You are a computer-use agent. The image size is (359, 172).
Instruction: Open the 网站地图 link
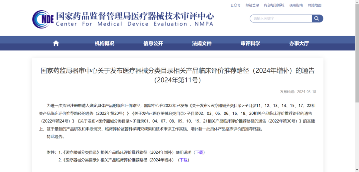click(x=314, y=5)
